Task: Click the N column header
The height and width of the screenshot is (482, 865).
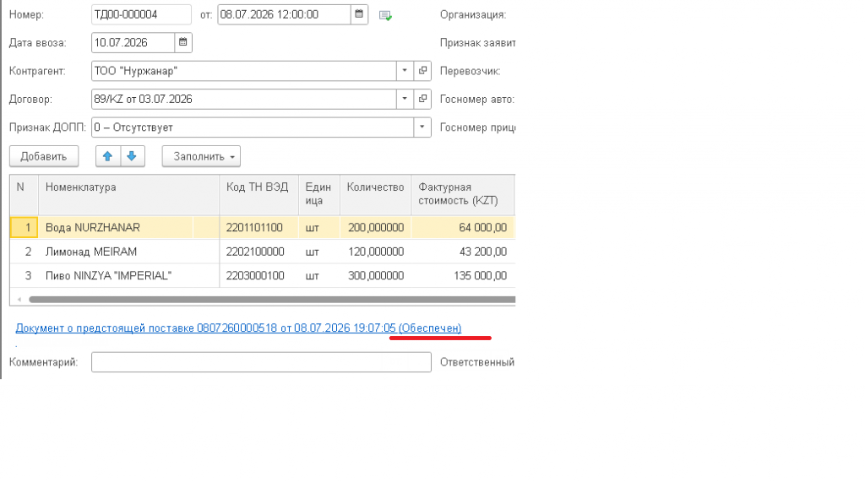Action: point(24,195)
